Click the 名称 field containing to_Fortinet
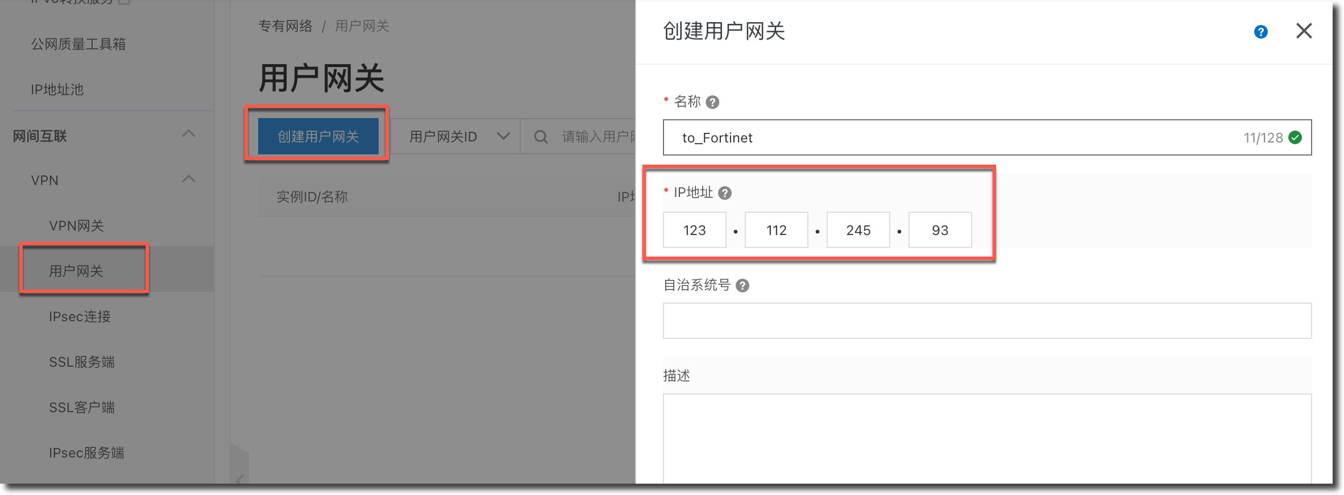The width and height of the screenshot is (1344, 495). [x=955, y=137]
